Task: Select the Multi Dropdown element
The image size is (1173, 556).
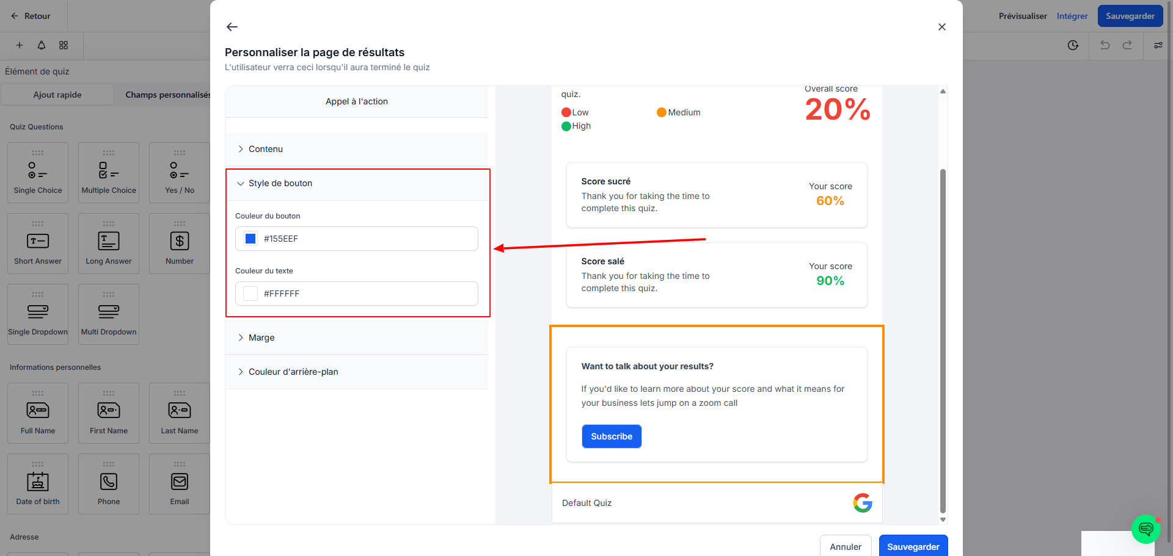Action: (x=109, y=314)
